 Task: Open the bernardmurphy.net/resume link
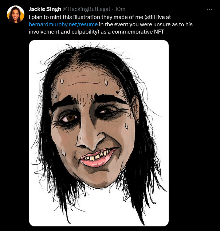[x=63, y=24]
